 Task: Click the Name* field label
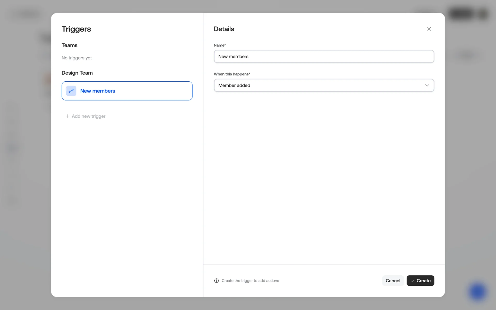(x=220, y=45)
